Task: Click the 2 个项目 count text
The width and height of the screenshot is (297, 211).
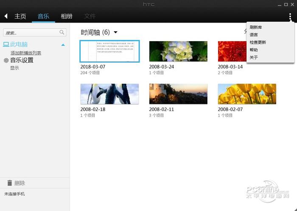Action: coord(225,73)
